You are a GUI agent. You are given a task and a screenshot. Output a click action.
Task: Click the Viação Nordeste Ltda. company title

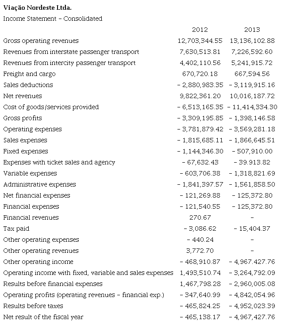[x=37, y=8]
